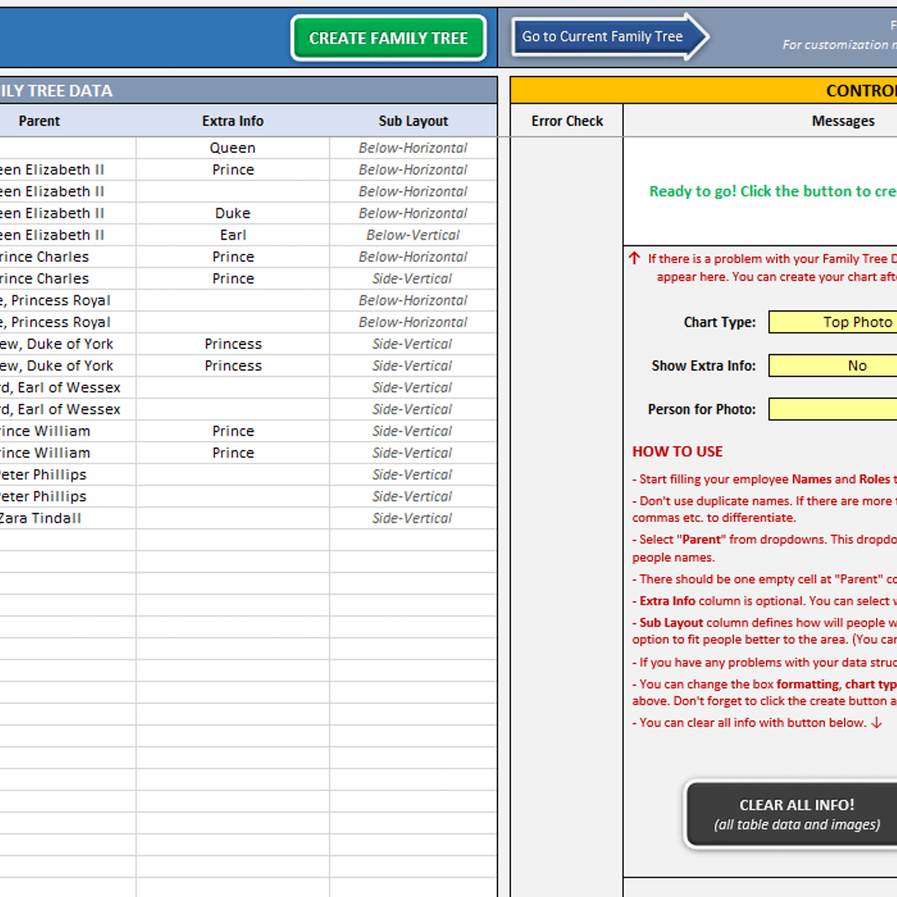The width and height of the screenshot is (897, 897).
Task: Click the CONTROL panel orange header
Action: tap(704, 90)
